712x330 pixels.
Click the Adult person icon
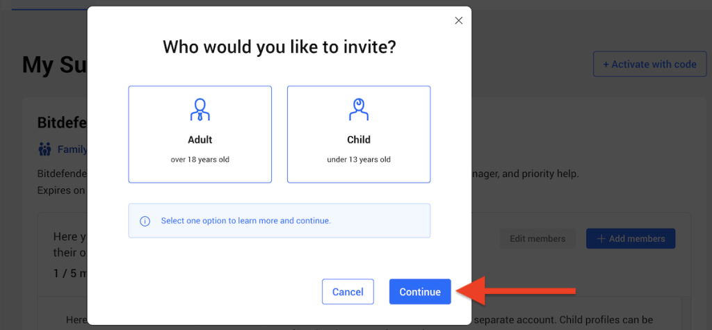point(200,110)
